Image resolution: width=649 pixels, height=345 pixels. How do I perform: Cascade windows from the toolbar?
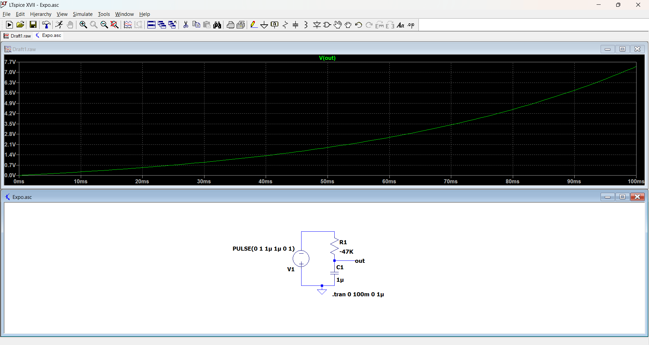coord(162,25)
